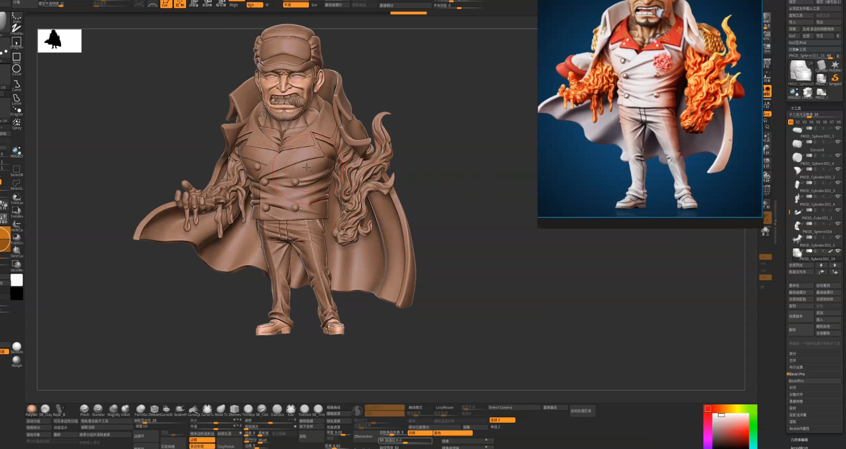
Task: Select the Curve stroke icon
Action: [17, 85]
